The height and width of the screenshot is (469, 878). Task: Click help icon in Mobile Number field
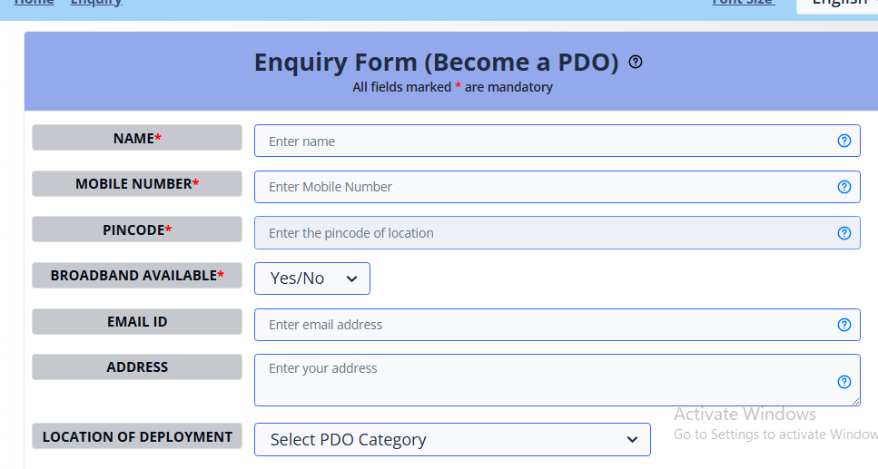pyautogui.click(x=843, y=186)
